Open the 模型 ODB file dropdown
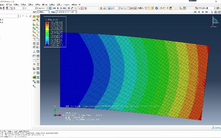The height and width of the screenshot is (138, 221). click(x=66, y=12)
